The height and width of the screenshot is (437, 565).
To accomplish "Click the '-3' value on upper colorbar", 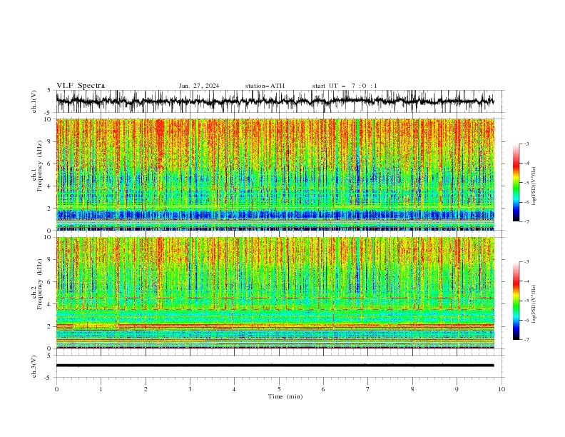I will pos(526,144).
